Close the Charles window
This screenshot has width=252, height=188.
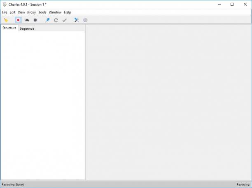tap(245, 5)
